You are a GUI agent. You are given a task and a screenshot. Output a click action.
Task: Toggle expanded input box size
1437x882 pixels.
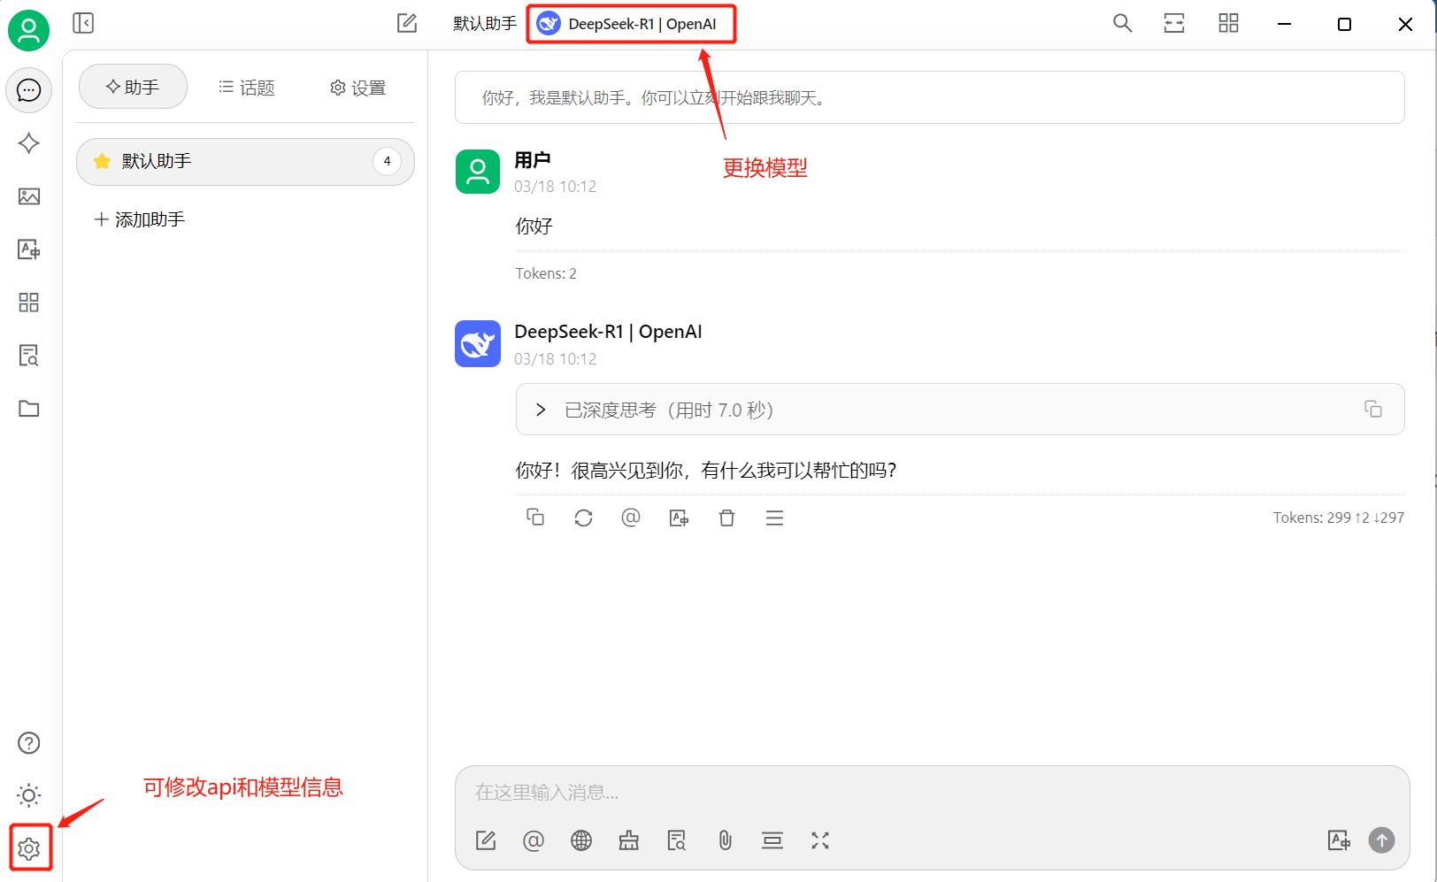click(820, 840)
